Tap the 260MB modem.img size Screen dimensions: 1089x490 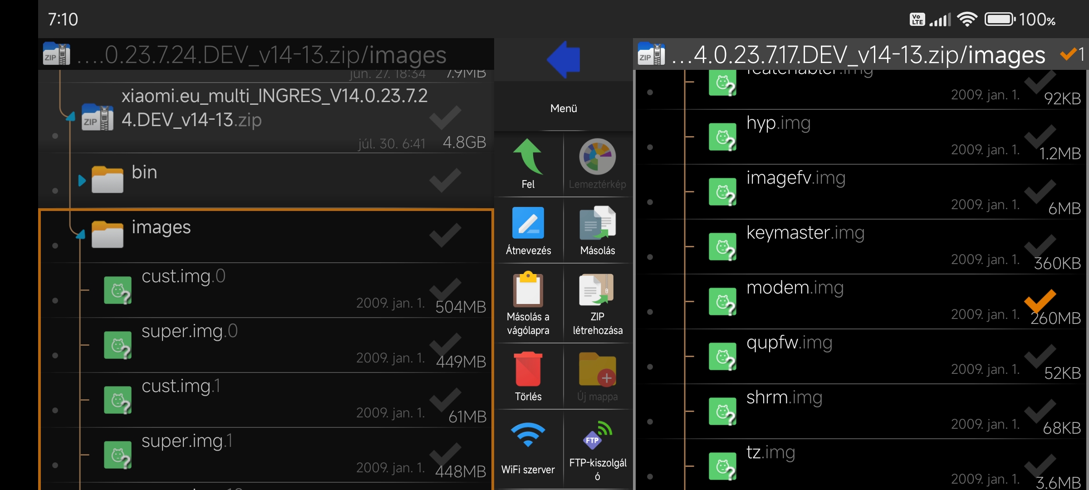(1055, 318)
